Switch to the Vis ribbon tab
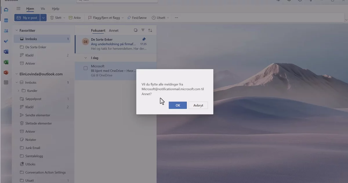Screen dimensions: 348x183 pos(43,9)
